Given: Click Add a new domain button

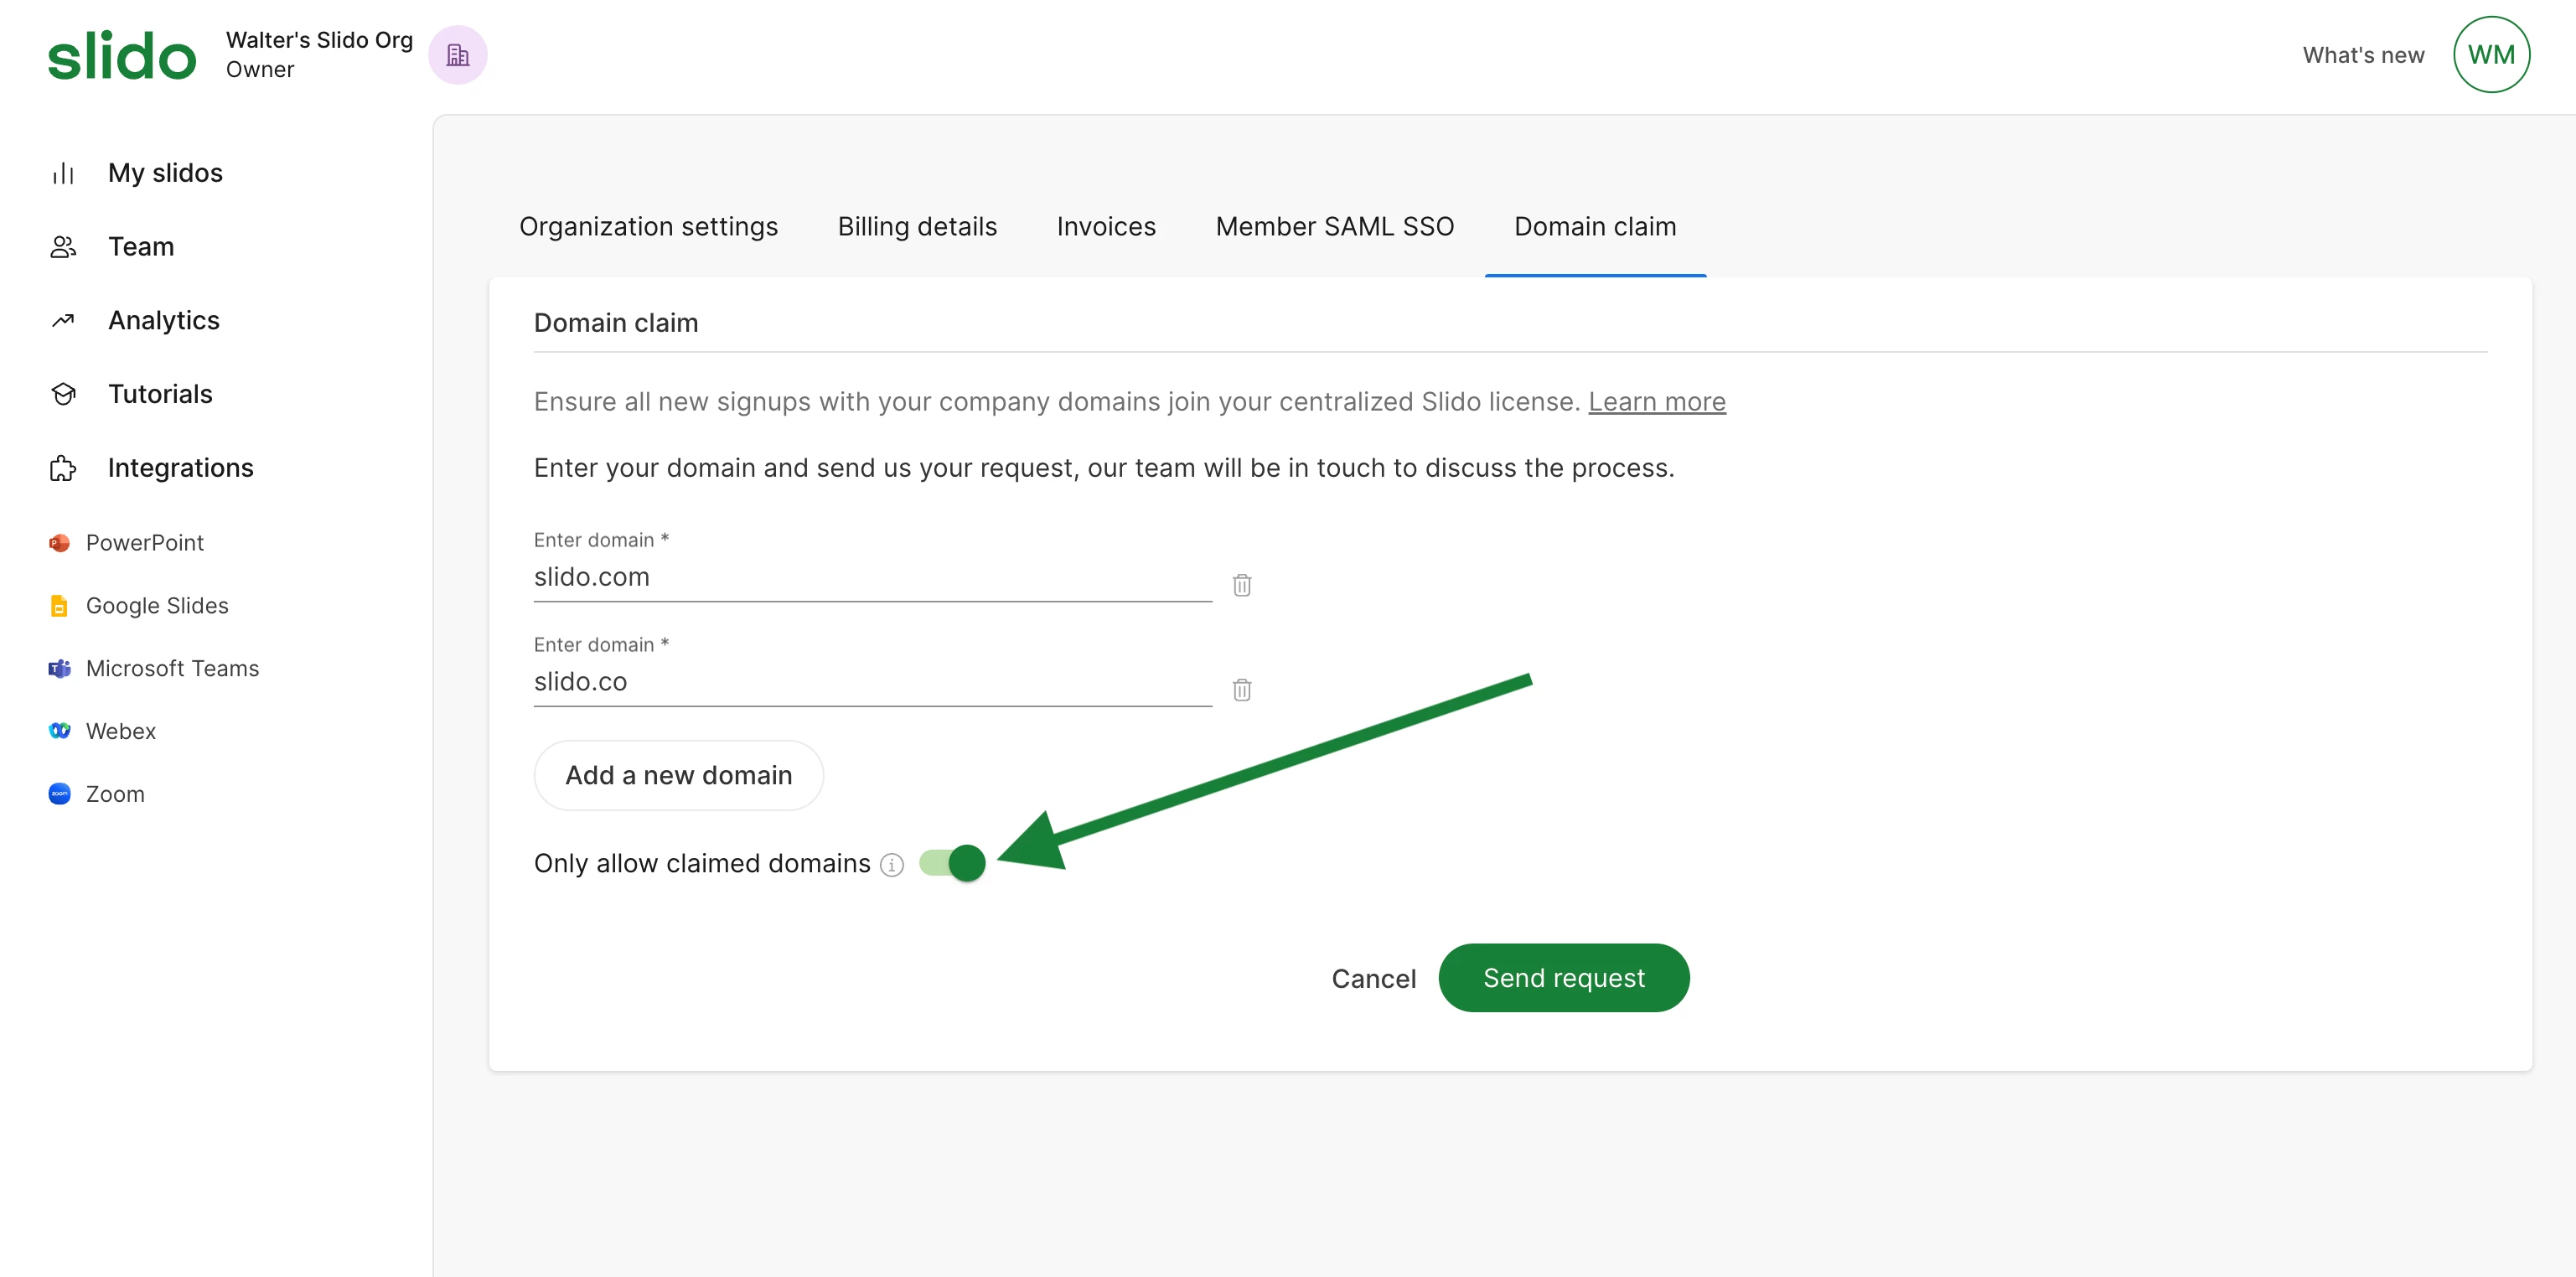Looking at the screenshot, I should (678, 776).
